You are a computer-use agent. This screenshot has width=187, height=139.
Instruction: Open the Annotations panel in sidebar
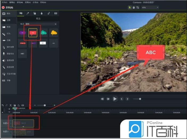[x=9, y=20]
